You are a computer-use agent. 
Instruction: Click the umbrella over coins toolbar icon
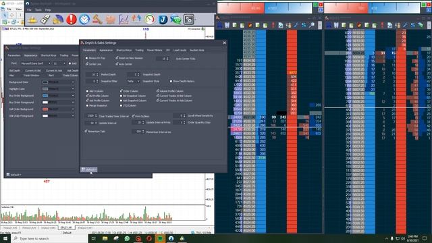58,20
